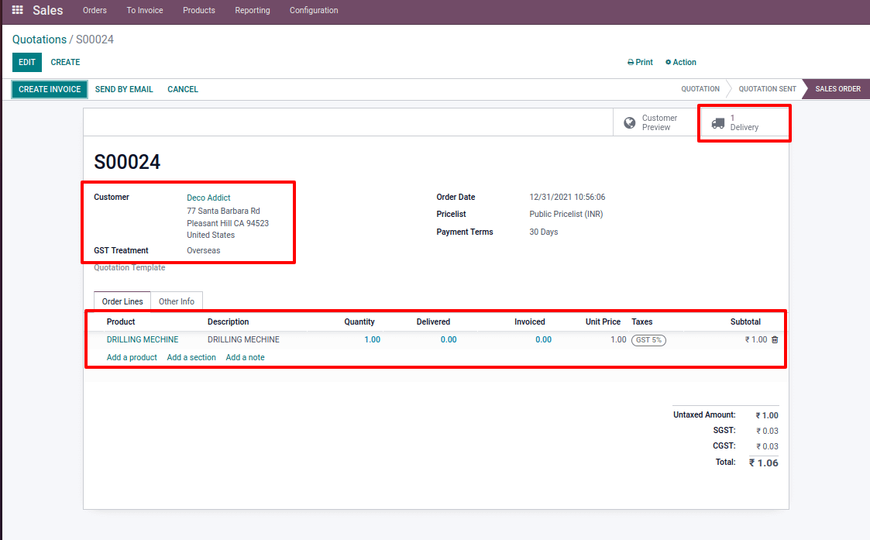Click CREATE INVOICE button
The image size is (870, 540).
coord(50,89)
